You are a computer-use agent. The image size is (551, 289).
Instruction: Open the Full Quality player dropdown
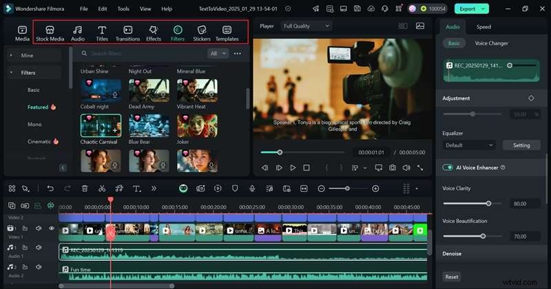point(306,25)
